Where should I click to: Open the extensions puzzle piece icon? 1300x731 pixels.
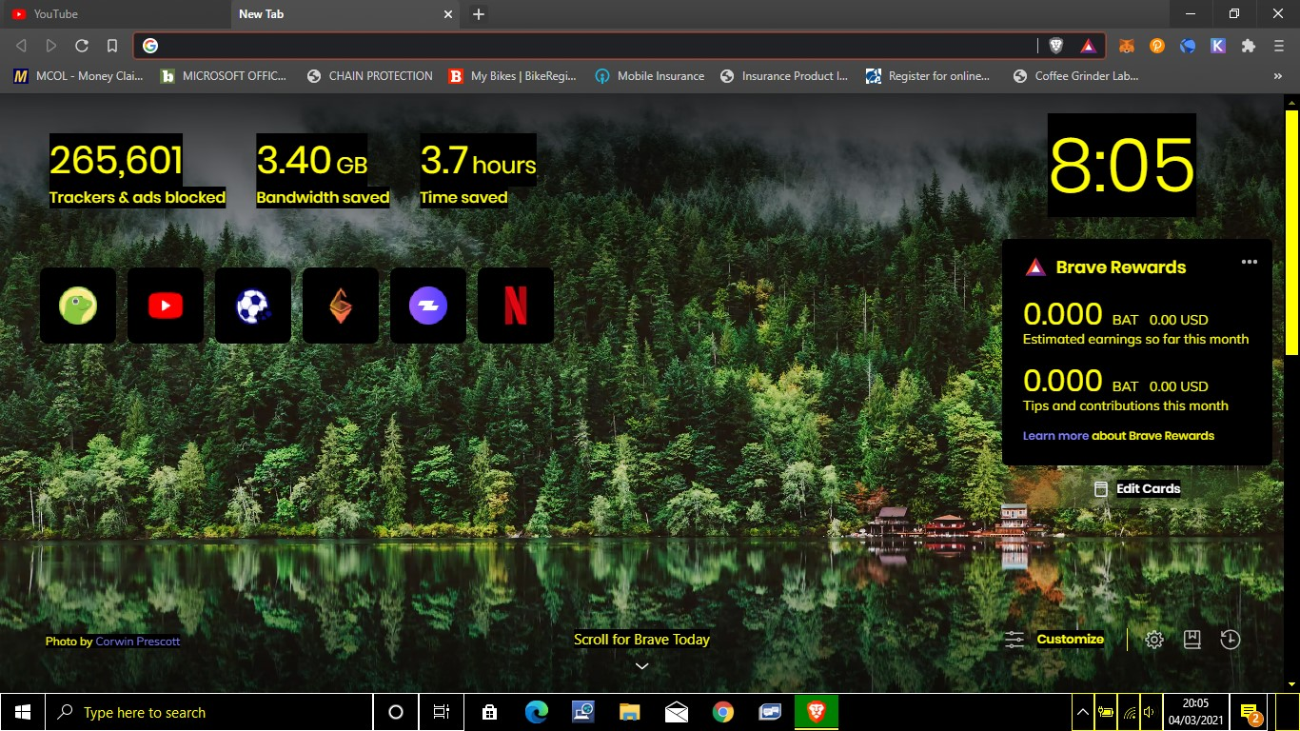(x=1249, y=45)
